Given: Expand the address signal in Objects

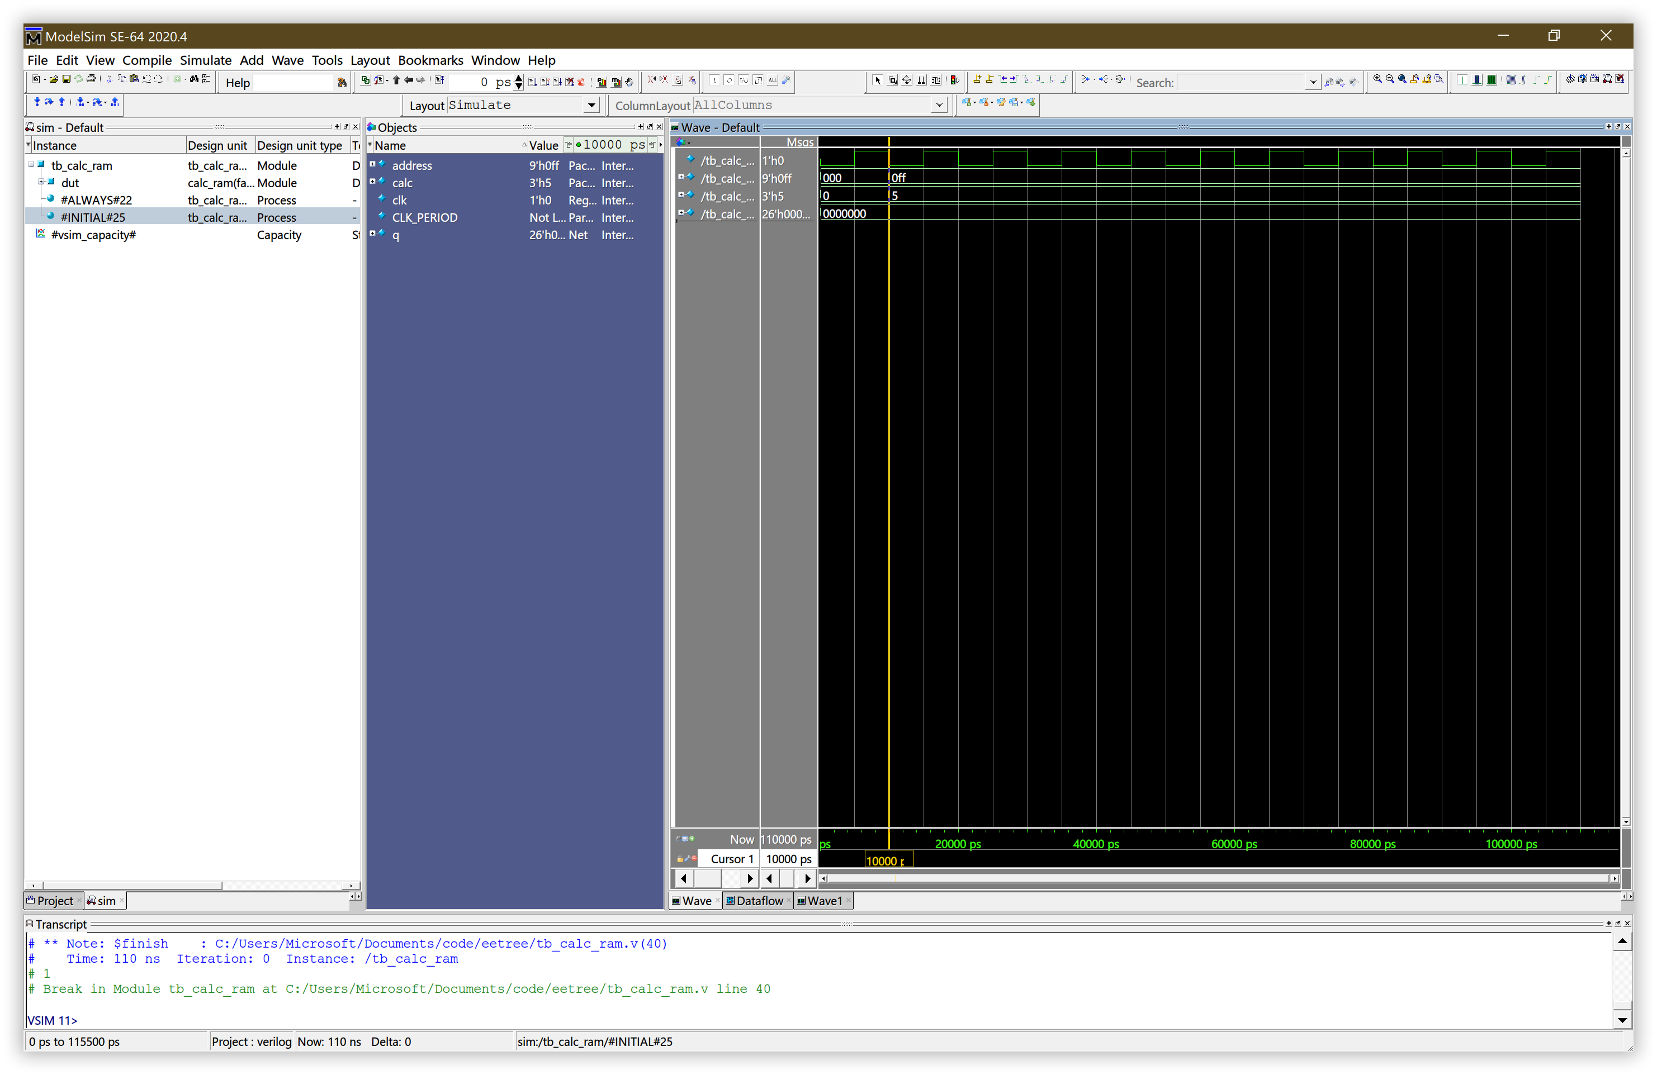Looking at the screenshot, I should click(x=372, y=164).
